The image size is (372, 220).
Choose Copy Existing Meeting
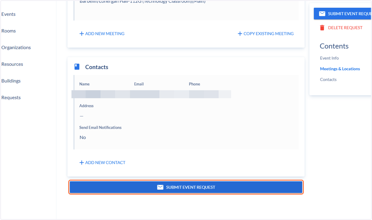266,34
